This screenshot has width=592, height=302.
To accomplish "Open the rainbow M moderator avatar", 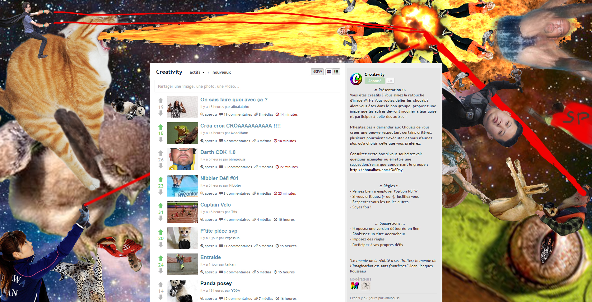I will [x=355, y=286].
